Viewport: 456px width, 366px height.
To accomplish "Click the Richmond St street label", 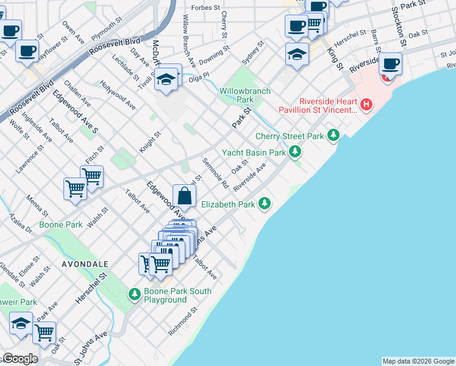I will click(183, 321).
